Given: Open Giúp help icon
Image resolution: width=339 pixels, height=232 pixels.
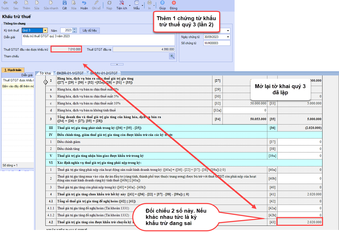Looking at the screenshot, I should 162,3.
